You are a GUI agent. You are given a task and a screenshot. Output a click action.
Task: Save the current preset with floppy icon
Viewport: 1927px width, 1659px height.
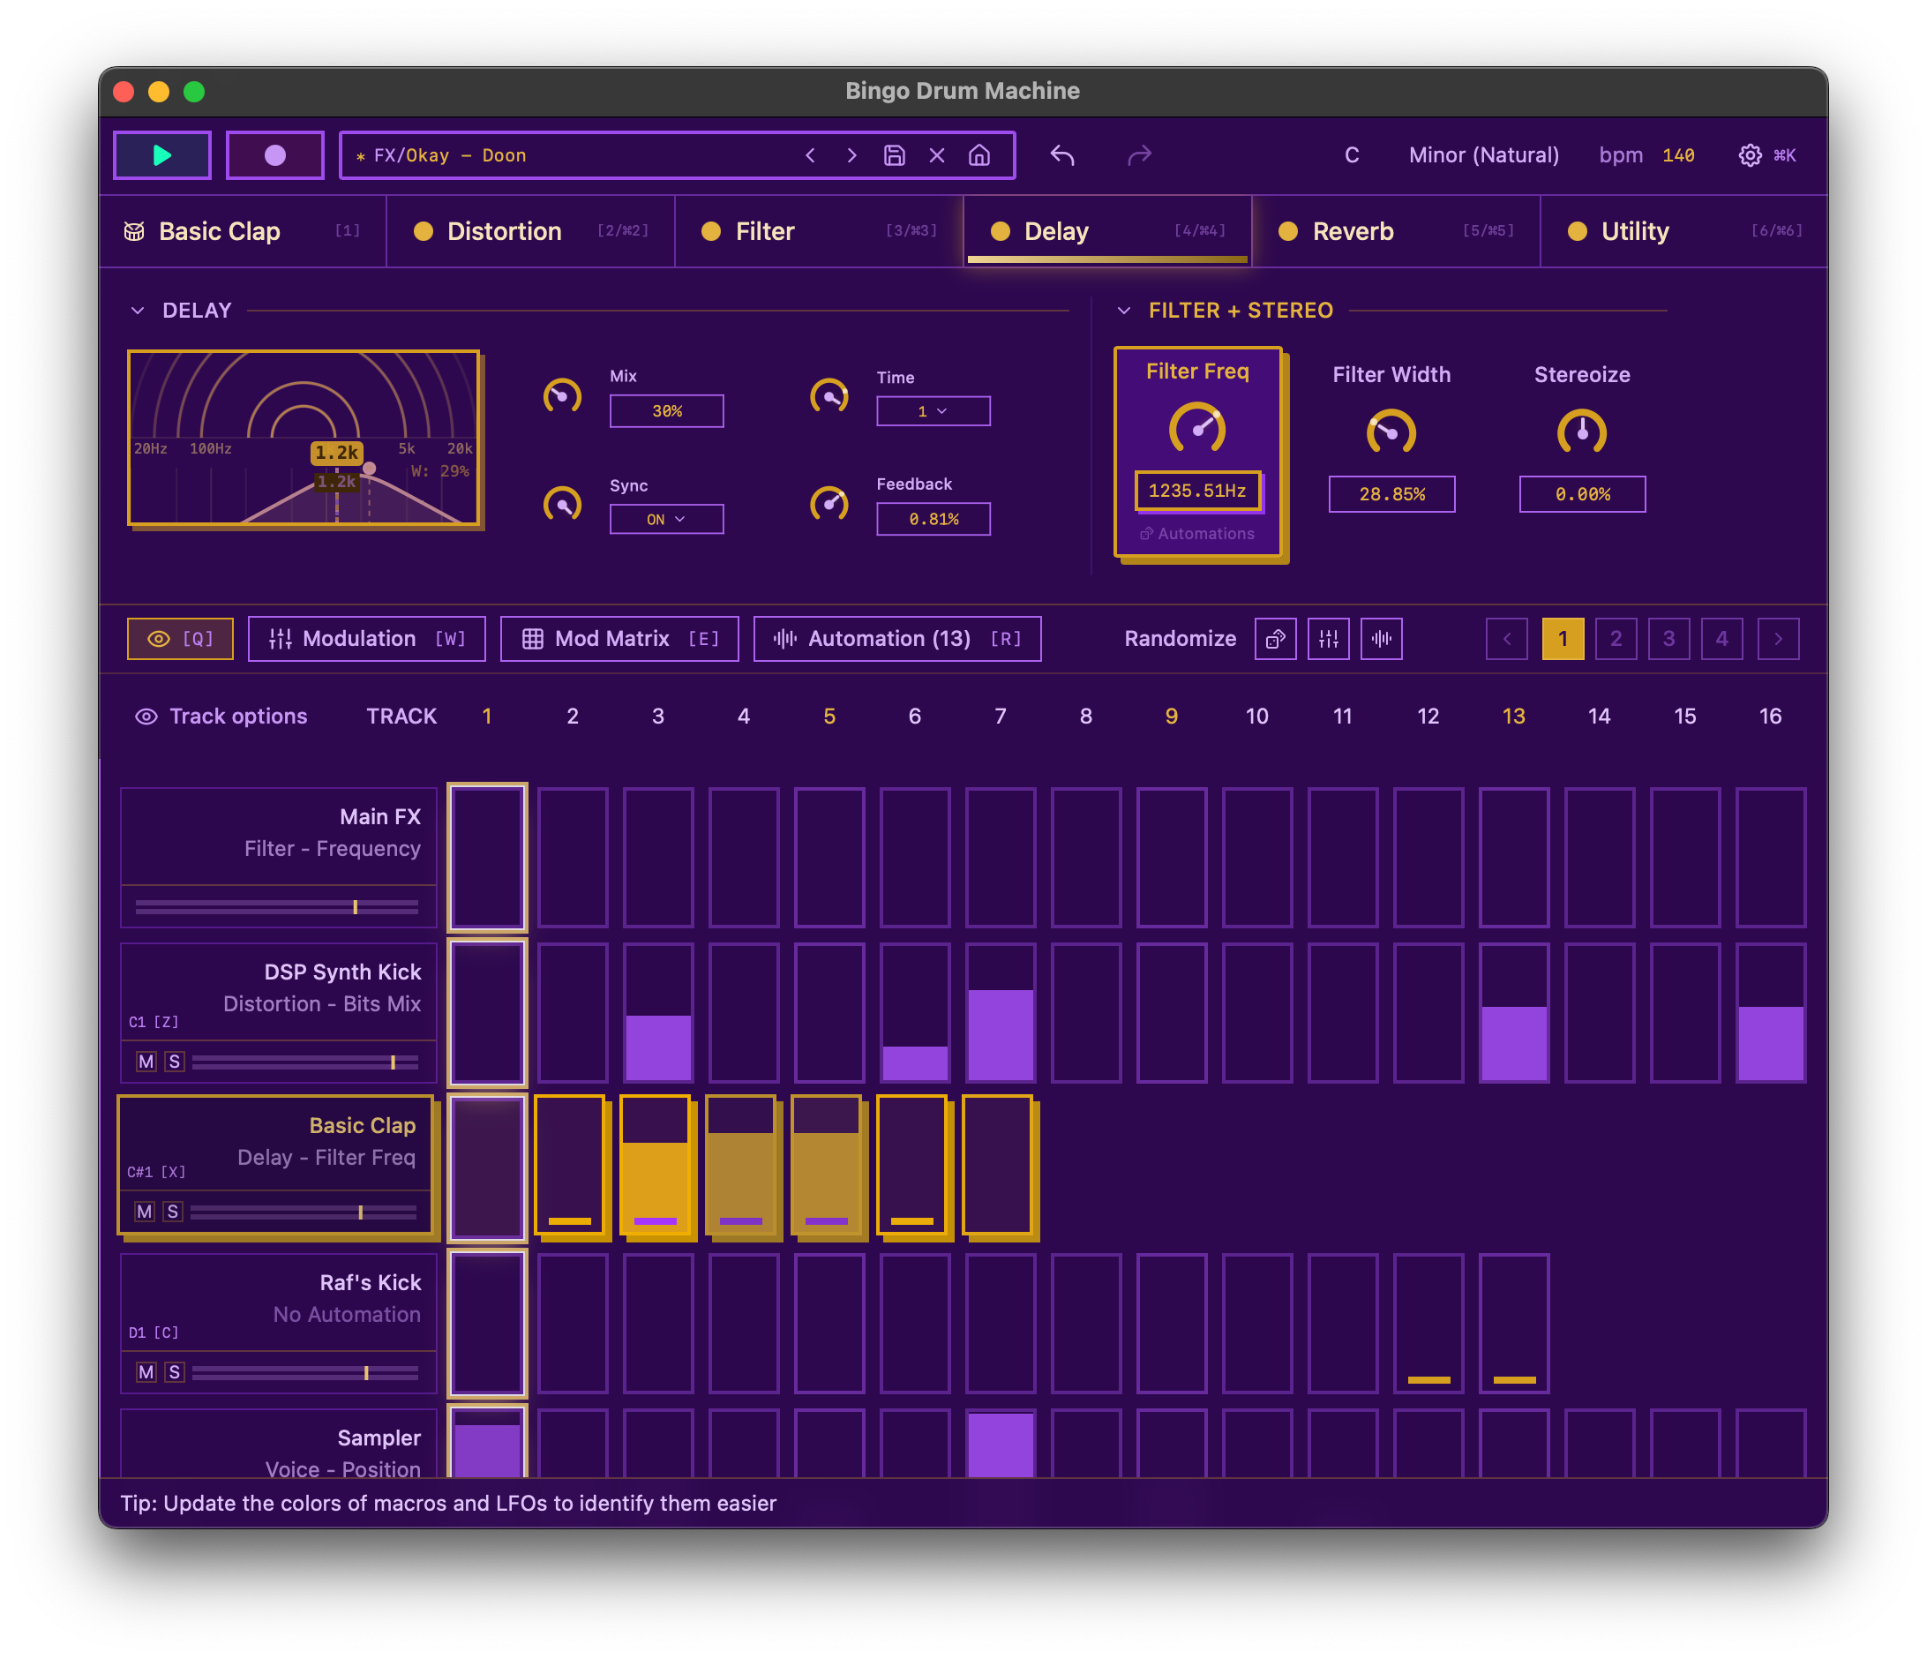894,155
